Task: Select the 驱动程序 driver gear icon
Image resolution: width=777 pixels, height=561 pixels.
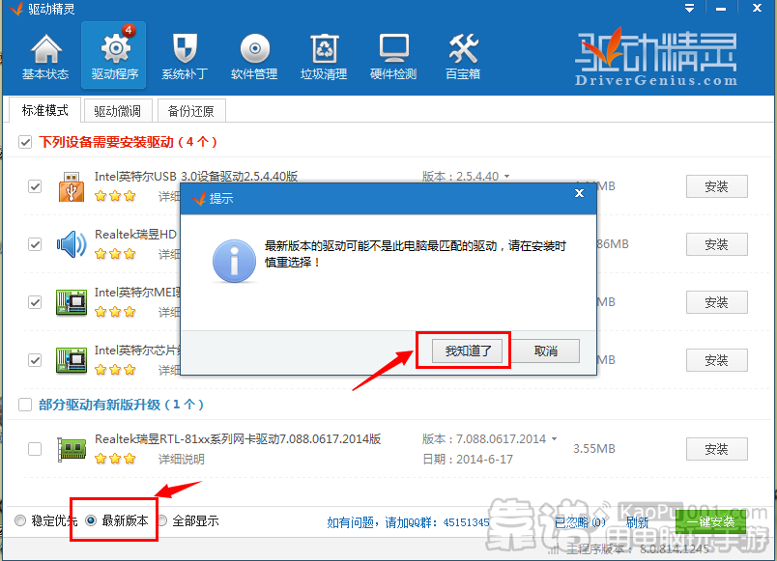Action: pos(114,55)
